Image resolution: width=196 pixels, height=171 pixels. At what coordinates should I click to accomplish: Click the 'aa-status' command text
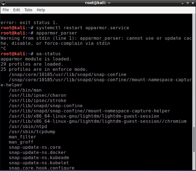point(48,54)
